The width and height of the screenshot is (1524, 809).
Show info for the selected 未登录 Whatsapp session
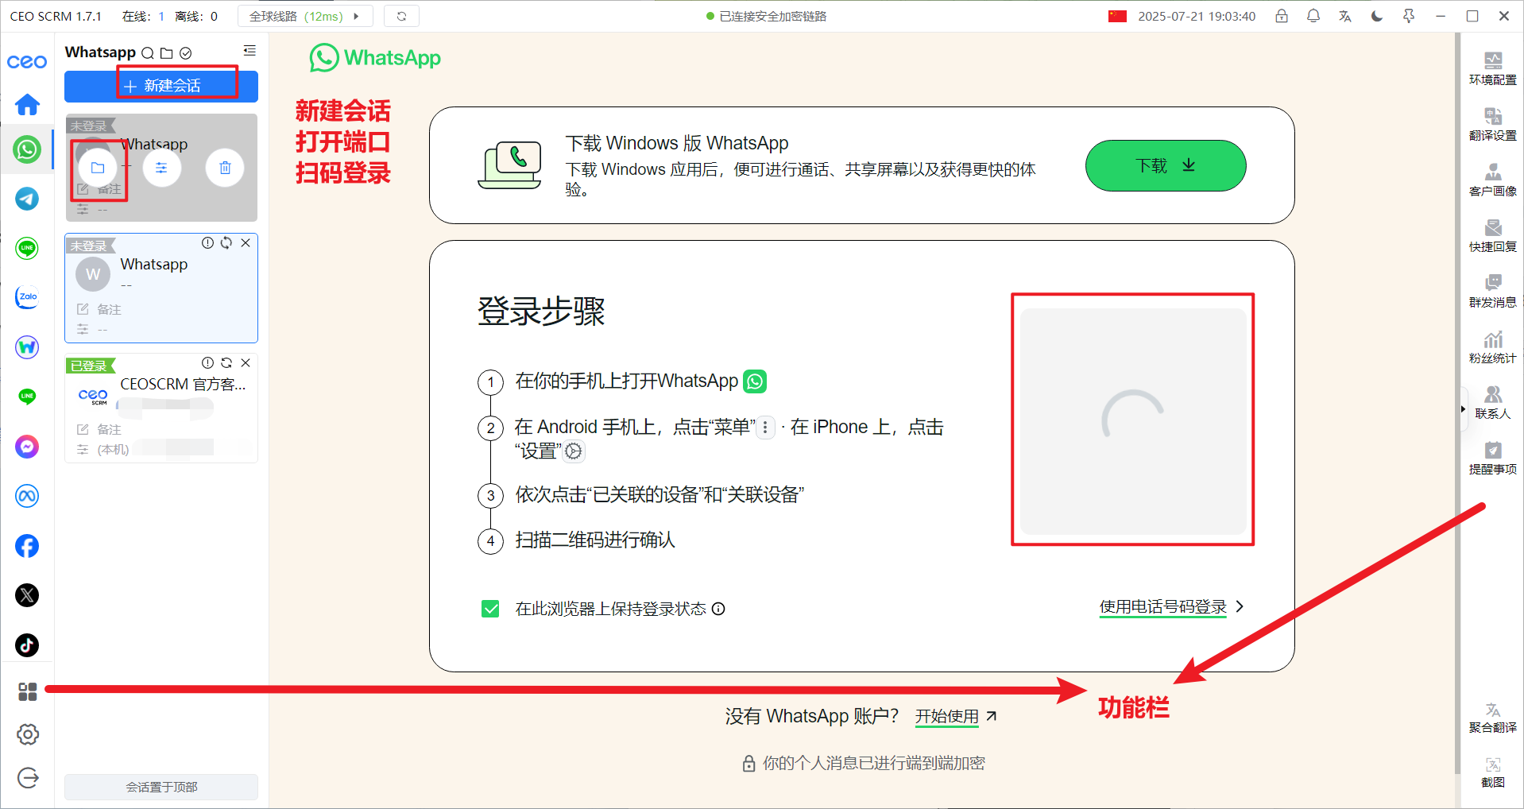[207, 243]
